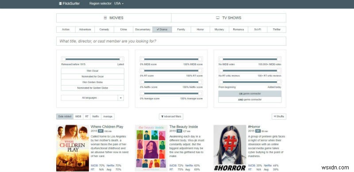
Task: Choose the AND genre connector
Action: [250, 100]
